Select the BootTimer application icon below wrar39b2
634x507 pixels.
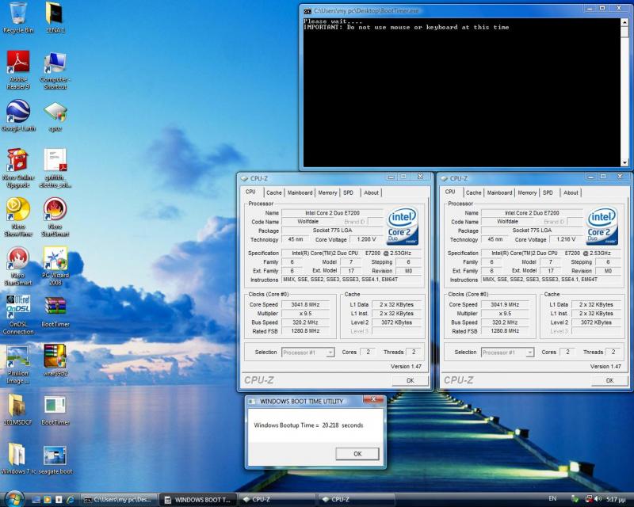pos(55,410)
